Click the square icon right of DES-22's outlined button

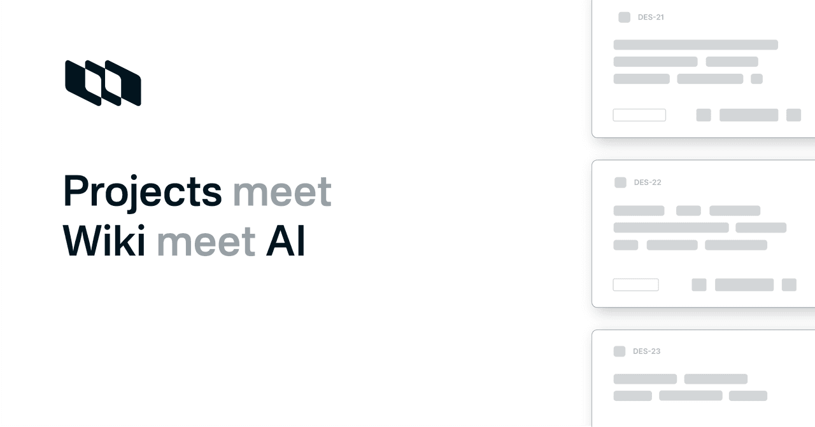699,285
